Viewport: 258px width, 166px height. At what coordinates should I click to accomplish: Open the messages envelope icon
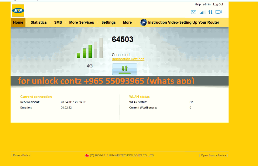194,12
